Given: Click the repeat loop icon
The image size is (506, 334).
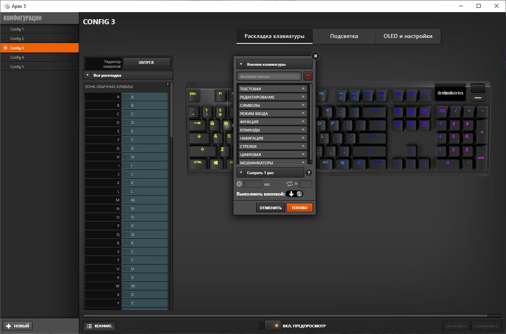Looking at the screenshot, I should click(x=289, y=184).
